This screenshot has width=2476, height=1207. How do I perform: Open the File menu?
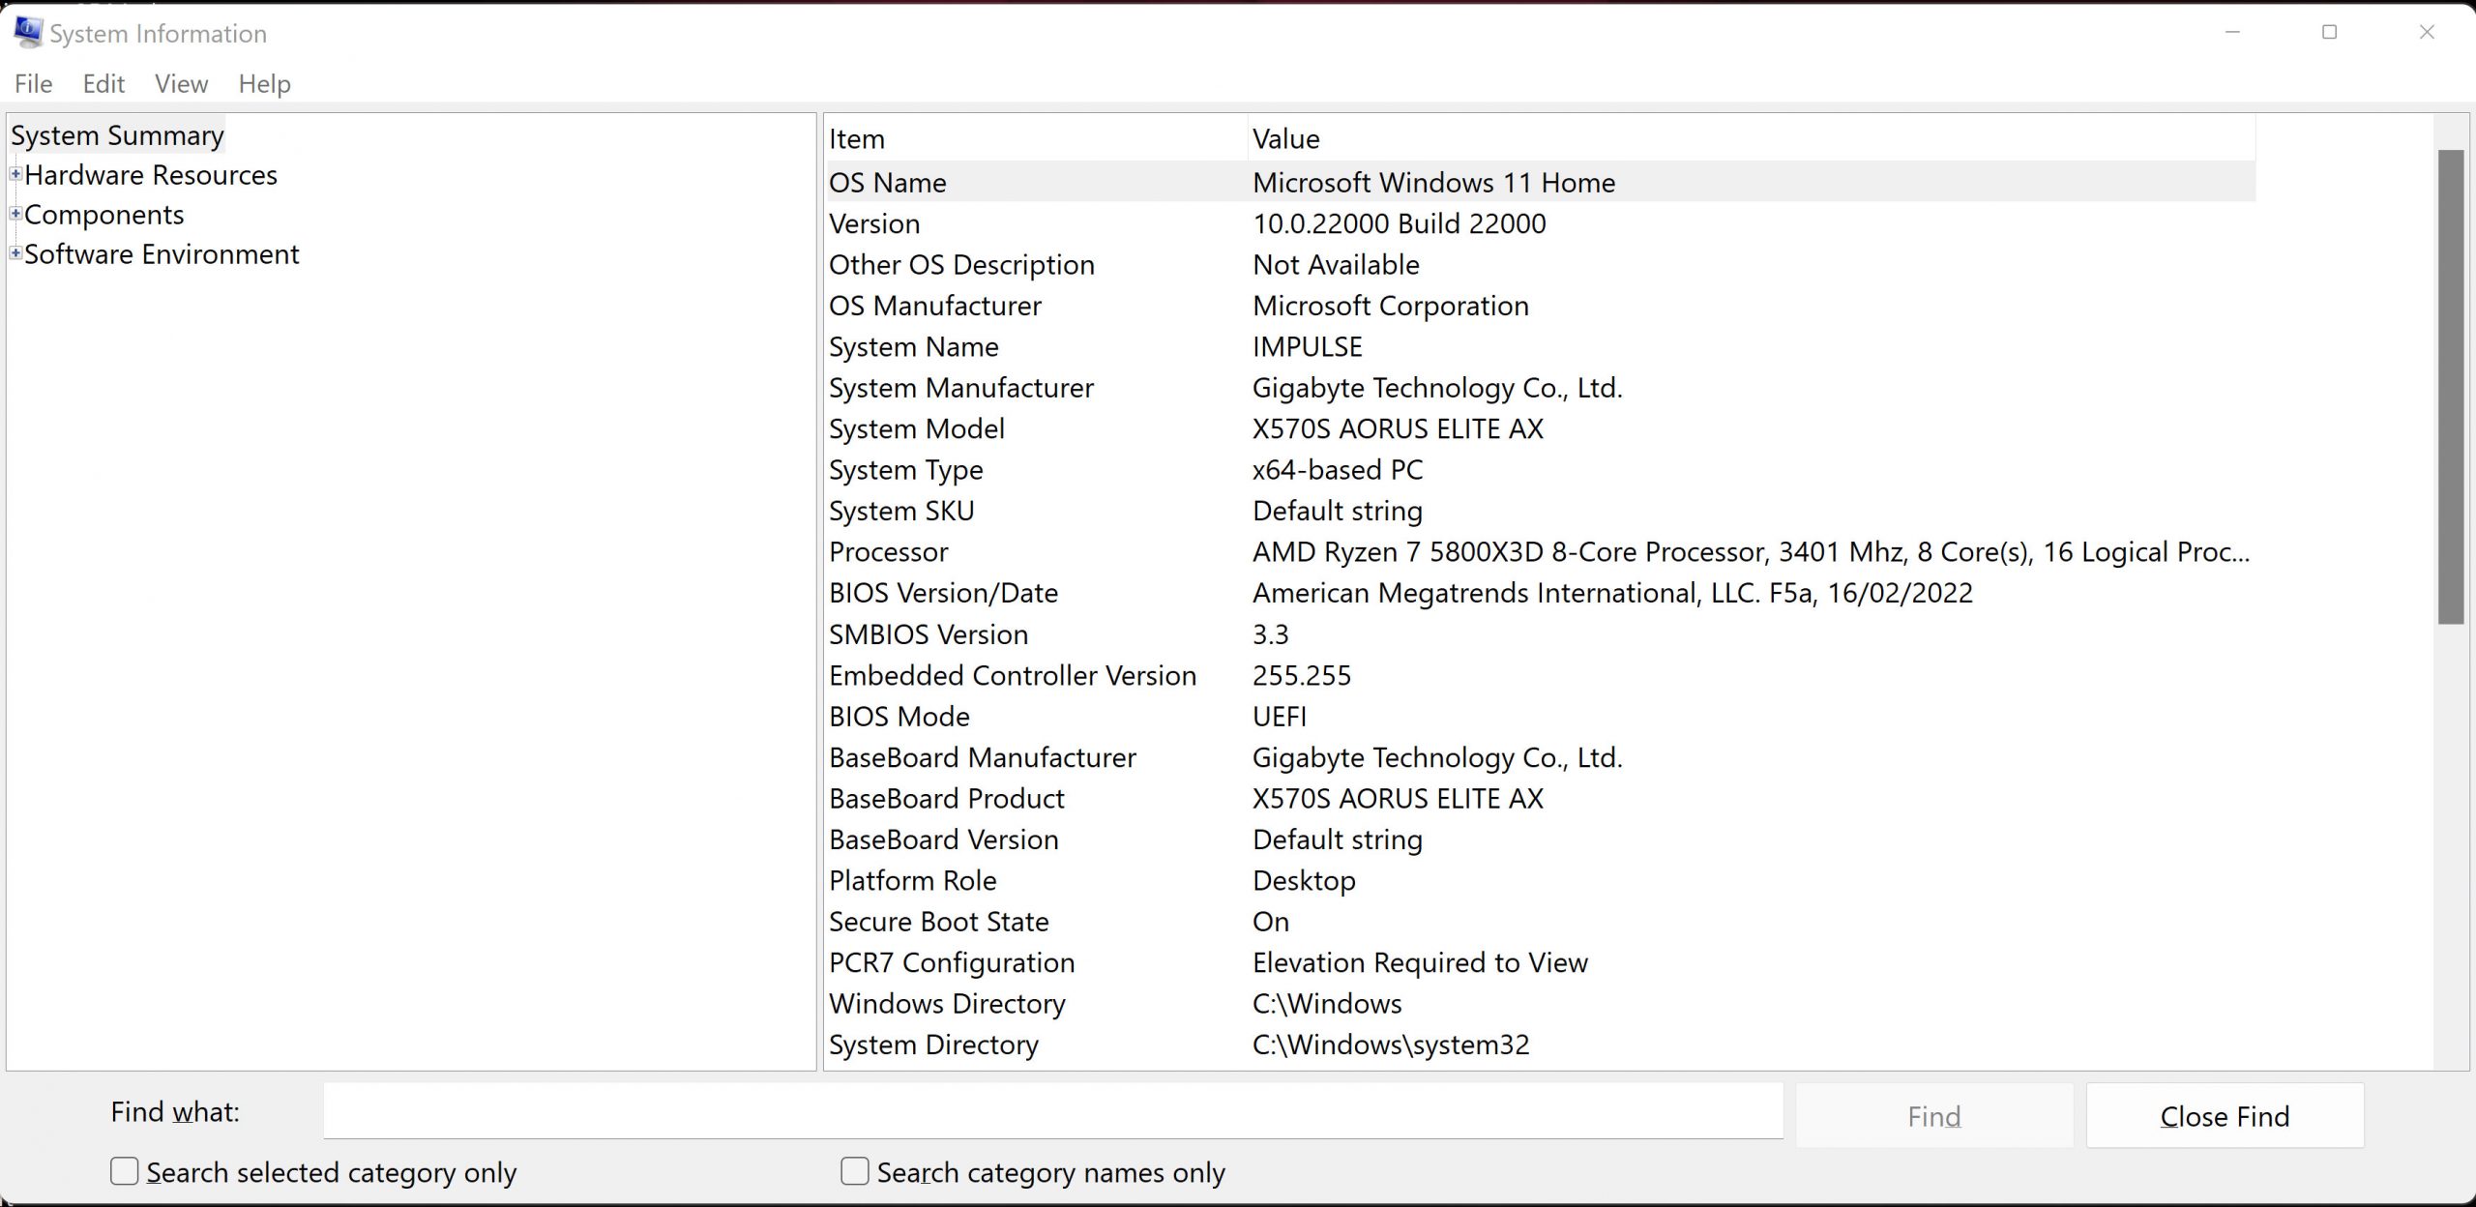tap(34, 84)
